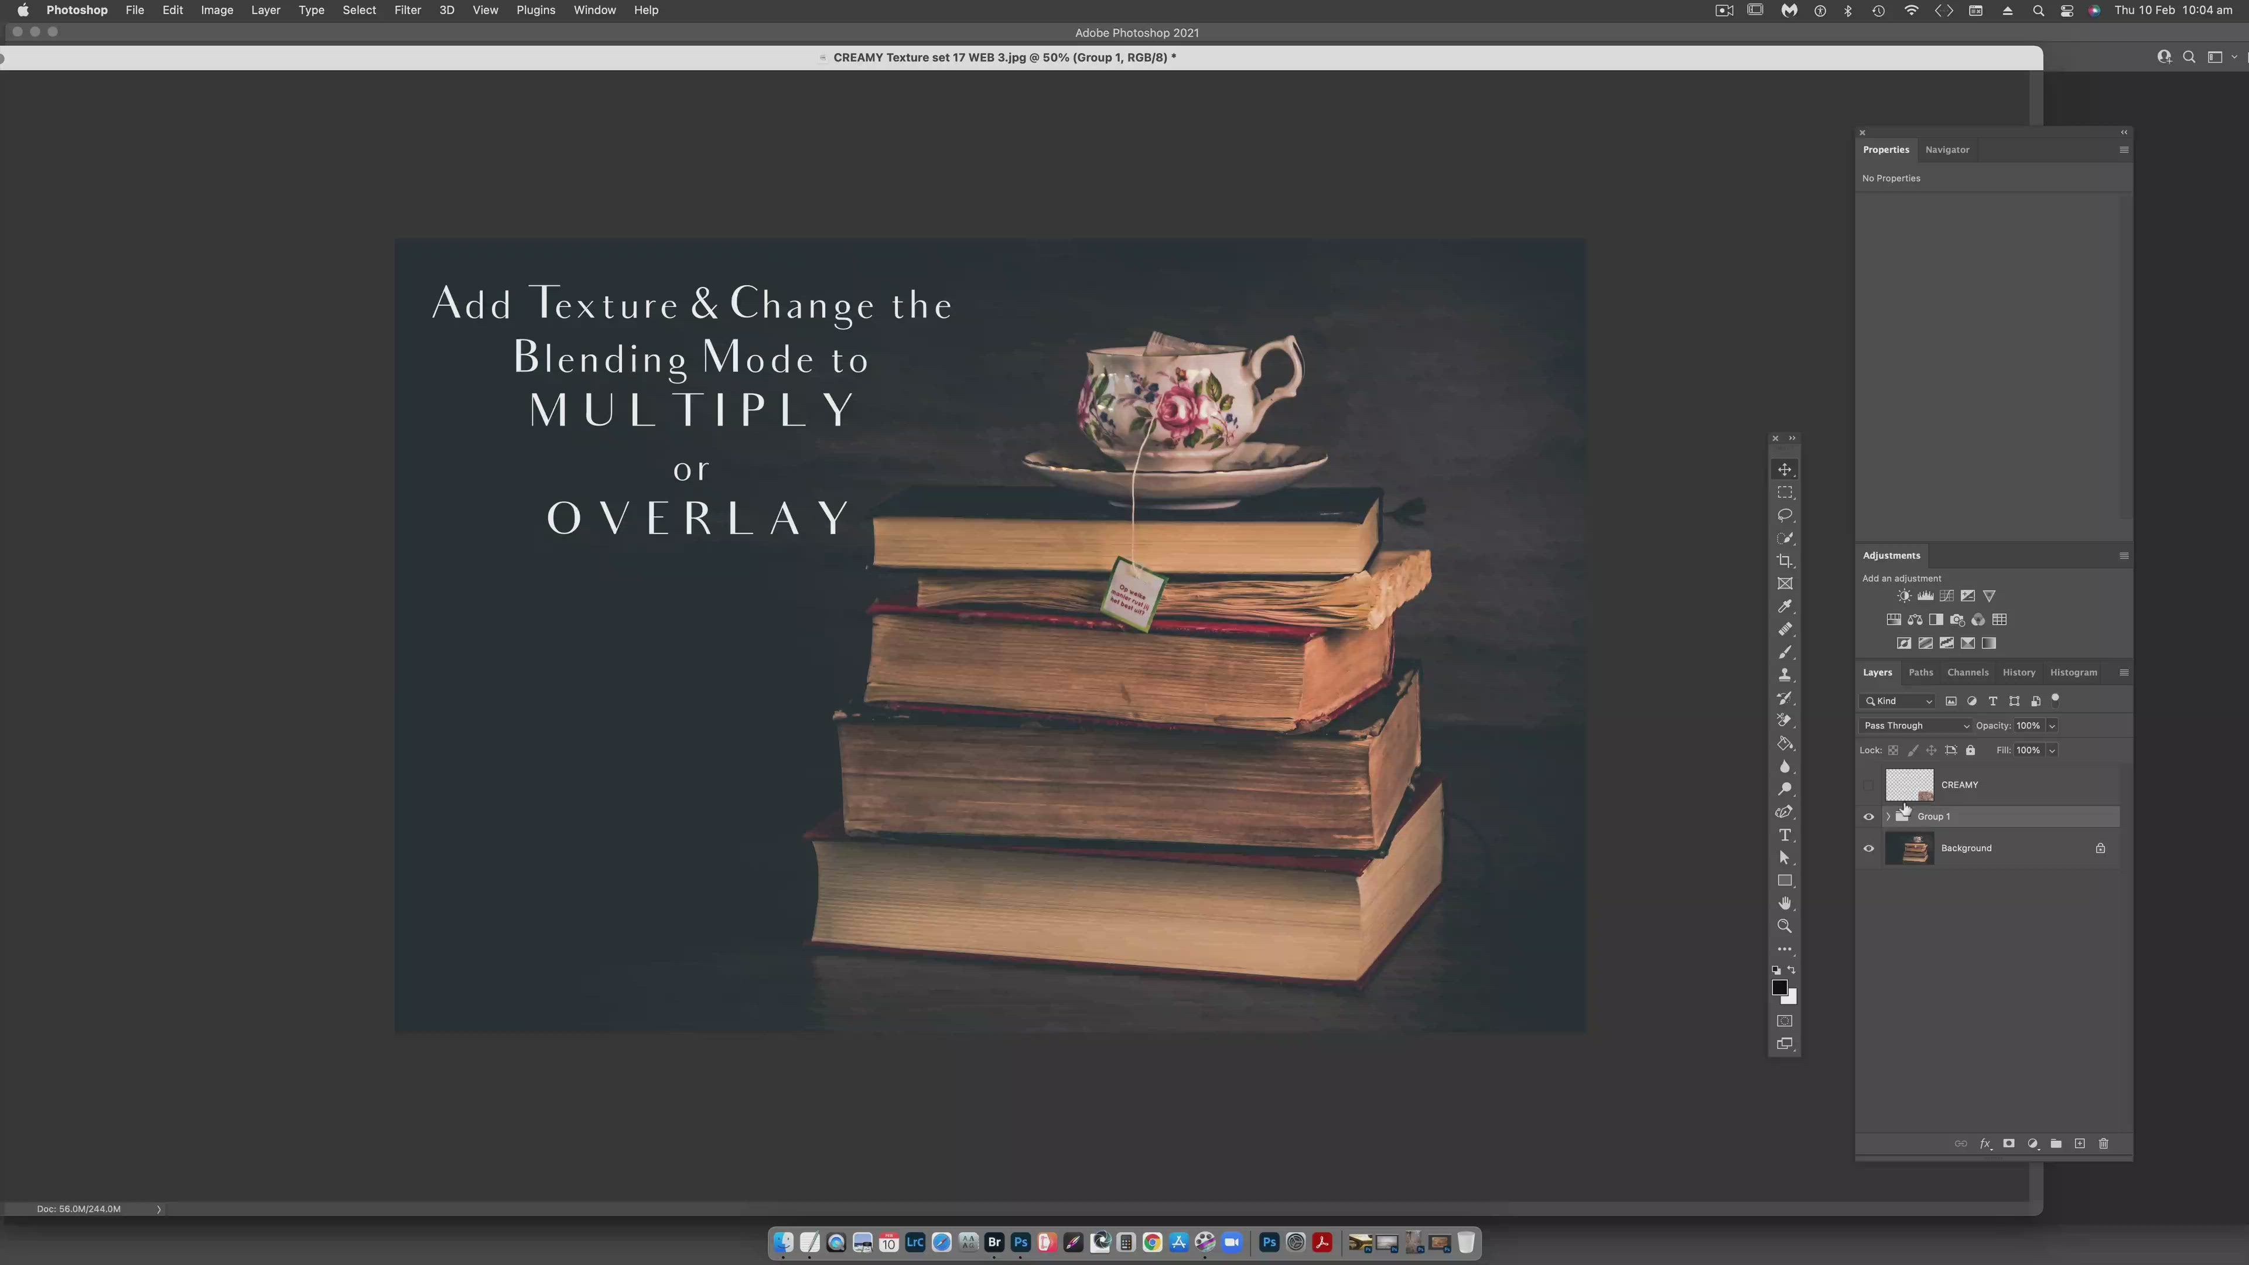Select the Crop tool
This screenshot has width=2249, height=1265.
1785,562
